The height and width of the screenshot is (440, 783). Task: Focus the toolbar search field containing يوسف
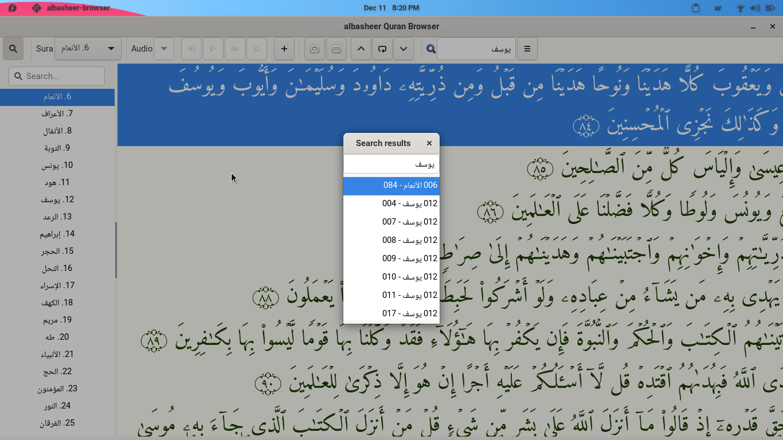[x=476, y=49]
